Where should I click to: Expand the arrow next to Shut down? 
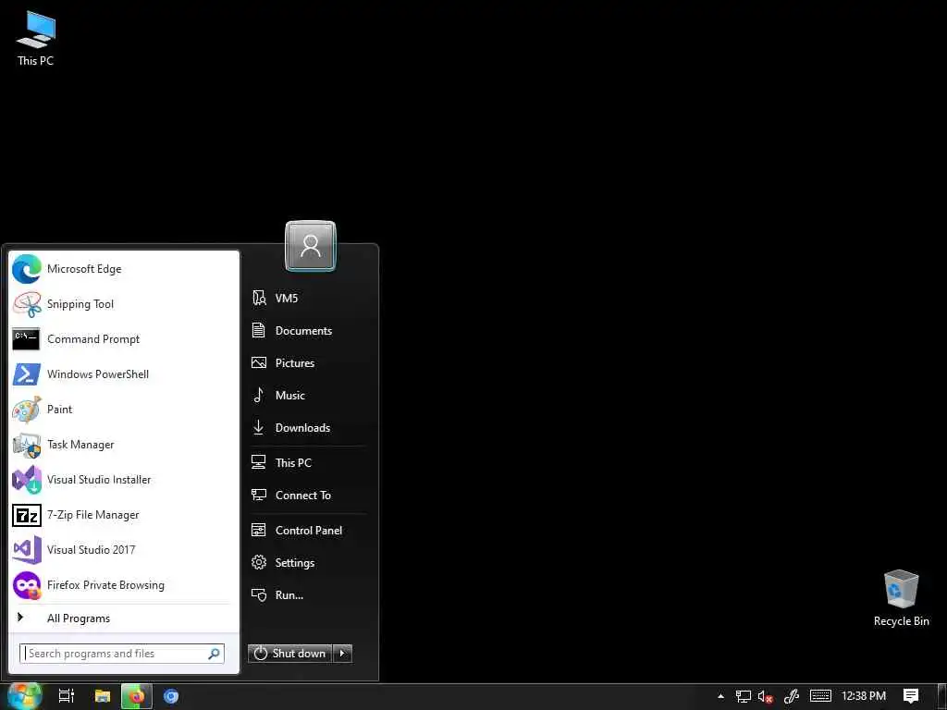[342, 654]
